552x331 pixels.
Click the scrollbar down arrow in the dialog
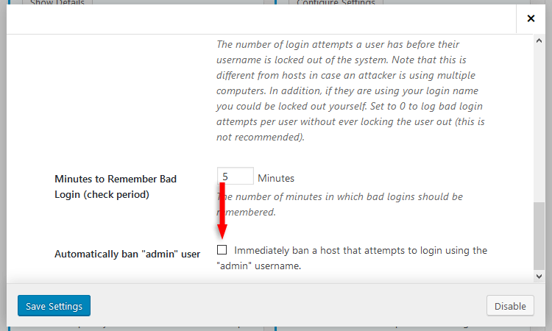[x=539, y=276]
